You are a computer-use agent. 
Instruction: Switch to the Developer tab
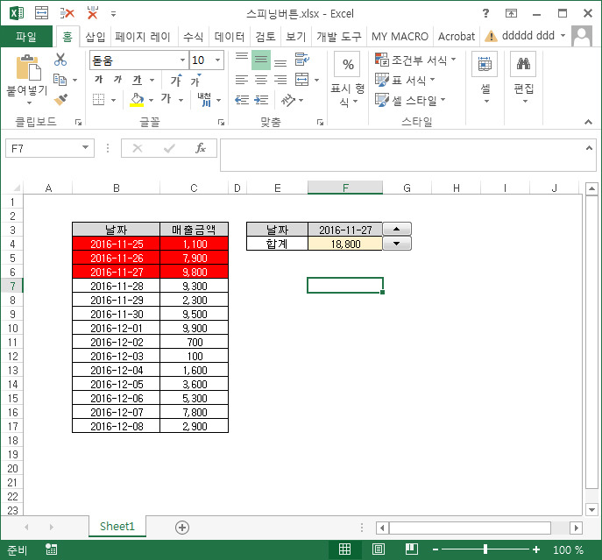(339, 37)
